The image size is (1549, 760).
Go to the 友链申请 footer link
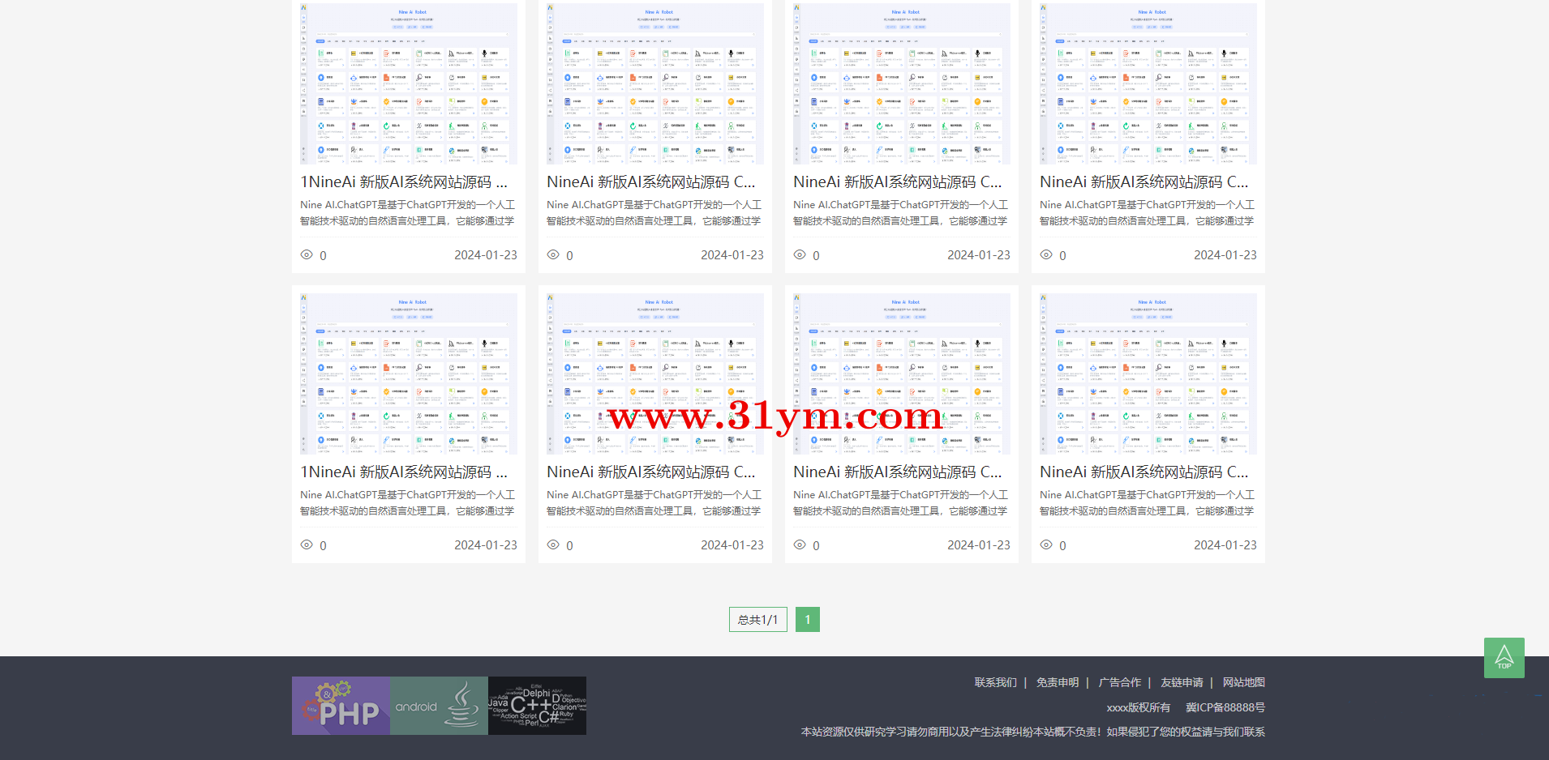(x=1182, y=682)
